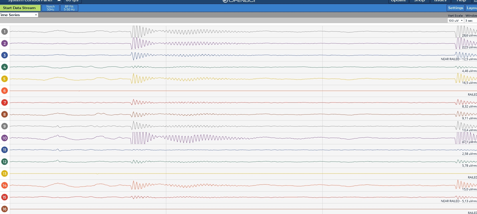The height and width of the screenshot is (214, 477).
Task: Change the 50Hz Notch filter
Action: pyautogui.click(x=50, y=8)
